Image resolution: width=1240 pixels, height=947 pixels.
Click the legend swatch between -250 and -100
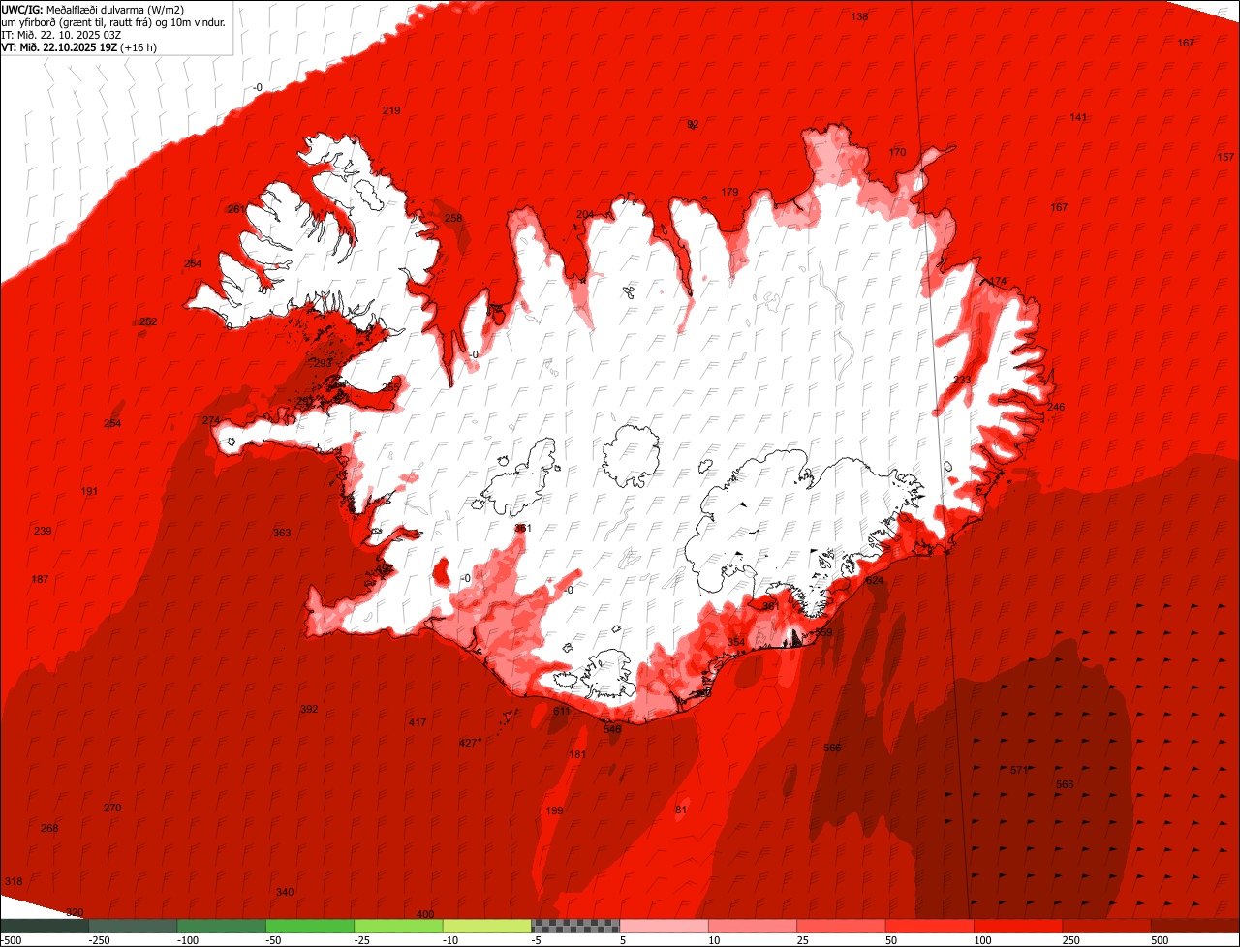133,926
